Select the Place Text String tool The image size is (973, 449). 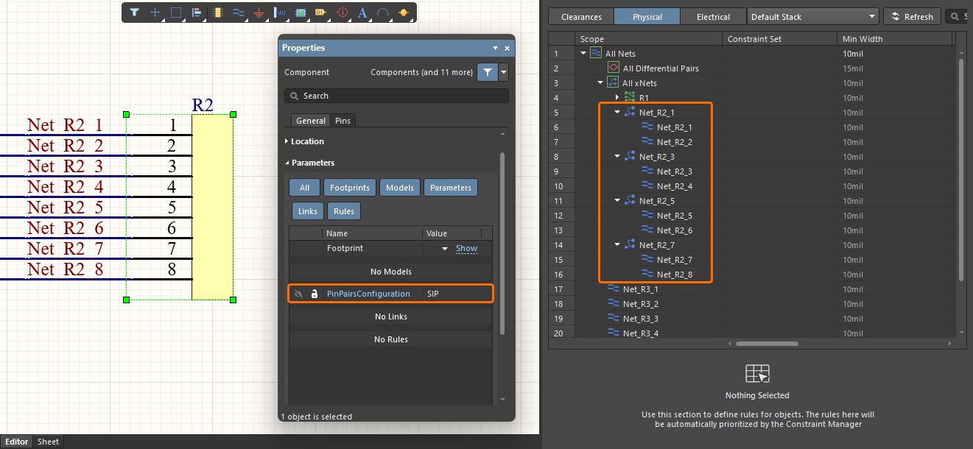362,13
